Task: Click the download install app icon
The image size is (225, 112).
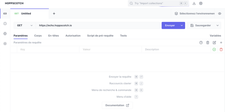Action: (x=194, y=3)
